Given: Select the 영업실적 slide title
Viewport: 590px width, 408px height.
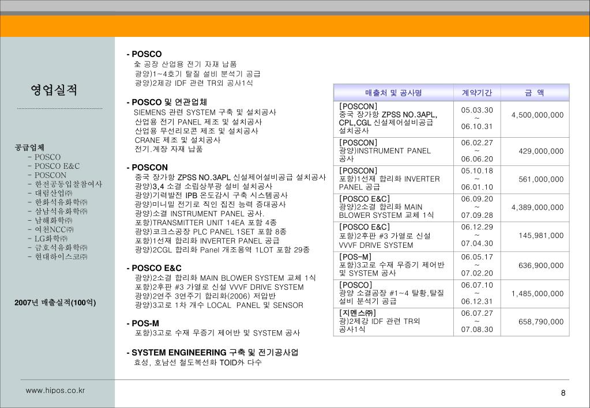Looking at the screenshot, I should click(54, 90).
